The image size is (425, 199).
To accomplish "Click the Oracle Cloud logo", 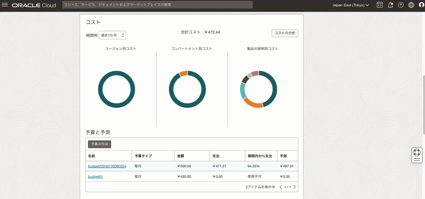I will pyautogui.click(x=34, y=5).
